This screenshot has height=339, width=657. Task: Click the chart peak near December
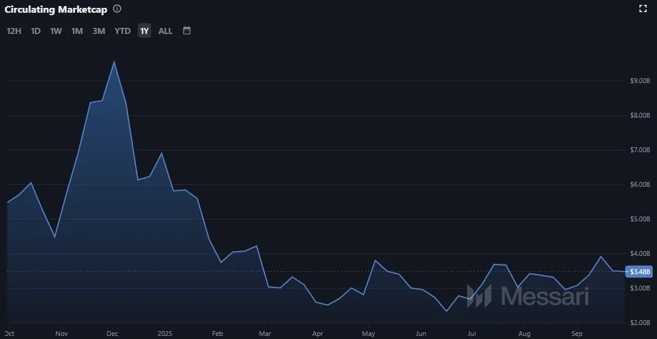[114, 62]
